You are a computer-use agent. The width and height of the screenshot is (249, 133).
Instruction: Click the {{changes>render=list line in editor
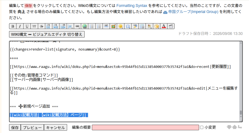point(65,50)
